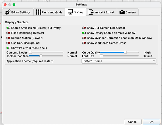The height and width of the screenshot is (125, 162).
Task: Open the Application Theme dropdown
Action: click(x=119, y=61)
